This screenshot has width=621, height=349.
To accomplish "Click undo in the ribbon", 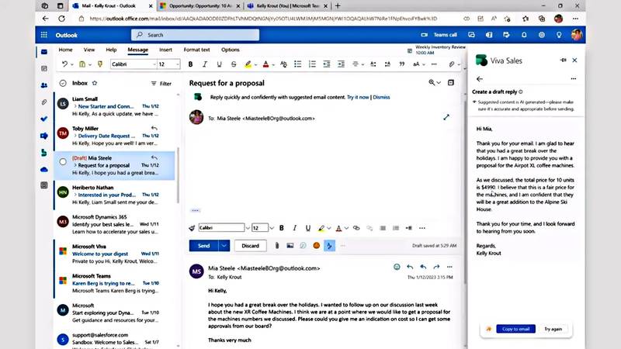I will tap(64, 64).
